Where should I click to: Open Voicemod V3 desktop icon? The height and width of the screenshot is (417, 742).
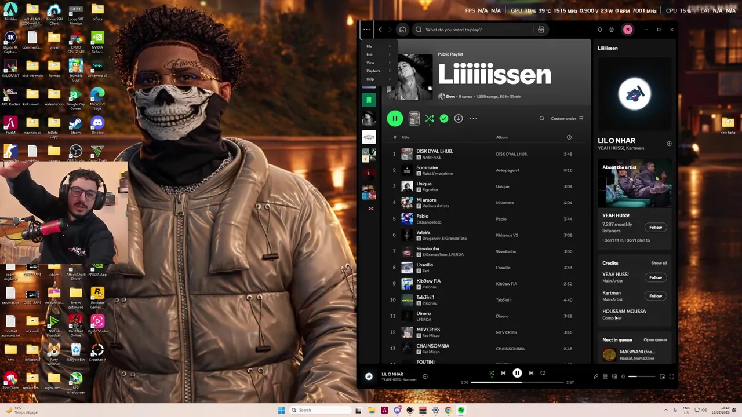(x=97, y=68)
